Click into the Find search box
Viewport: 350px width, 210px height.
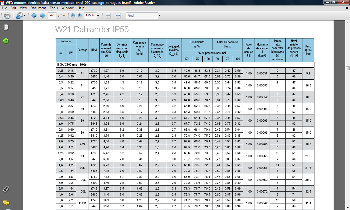click(142, 16)
